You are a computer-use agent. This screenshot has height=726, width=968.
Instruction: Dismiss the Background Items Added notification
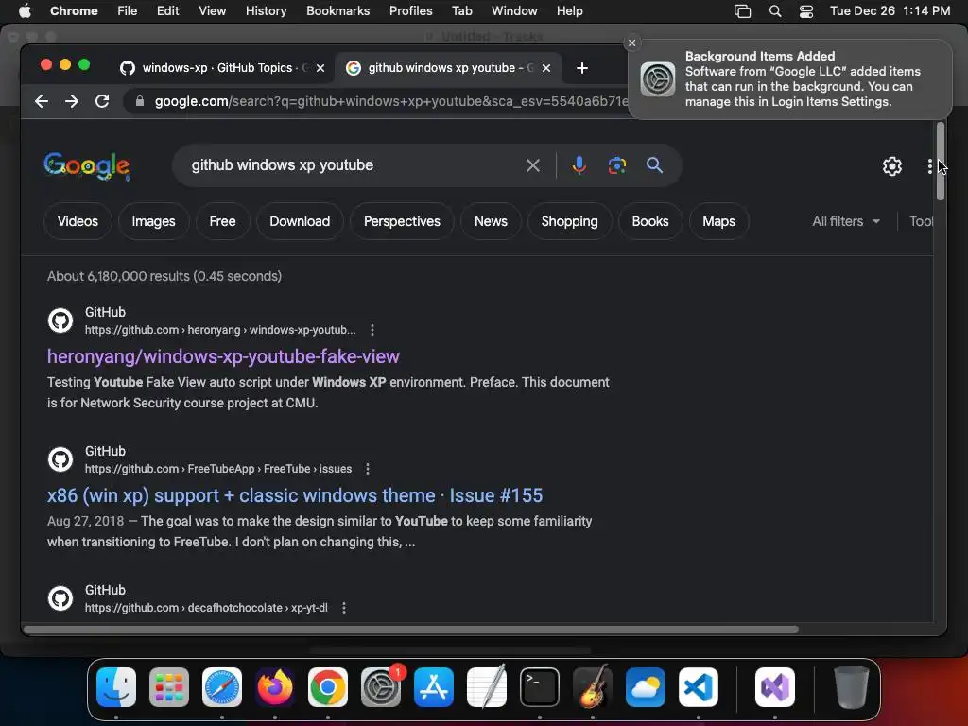pos(631,43)
